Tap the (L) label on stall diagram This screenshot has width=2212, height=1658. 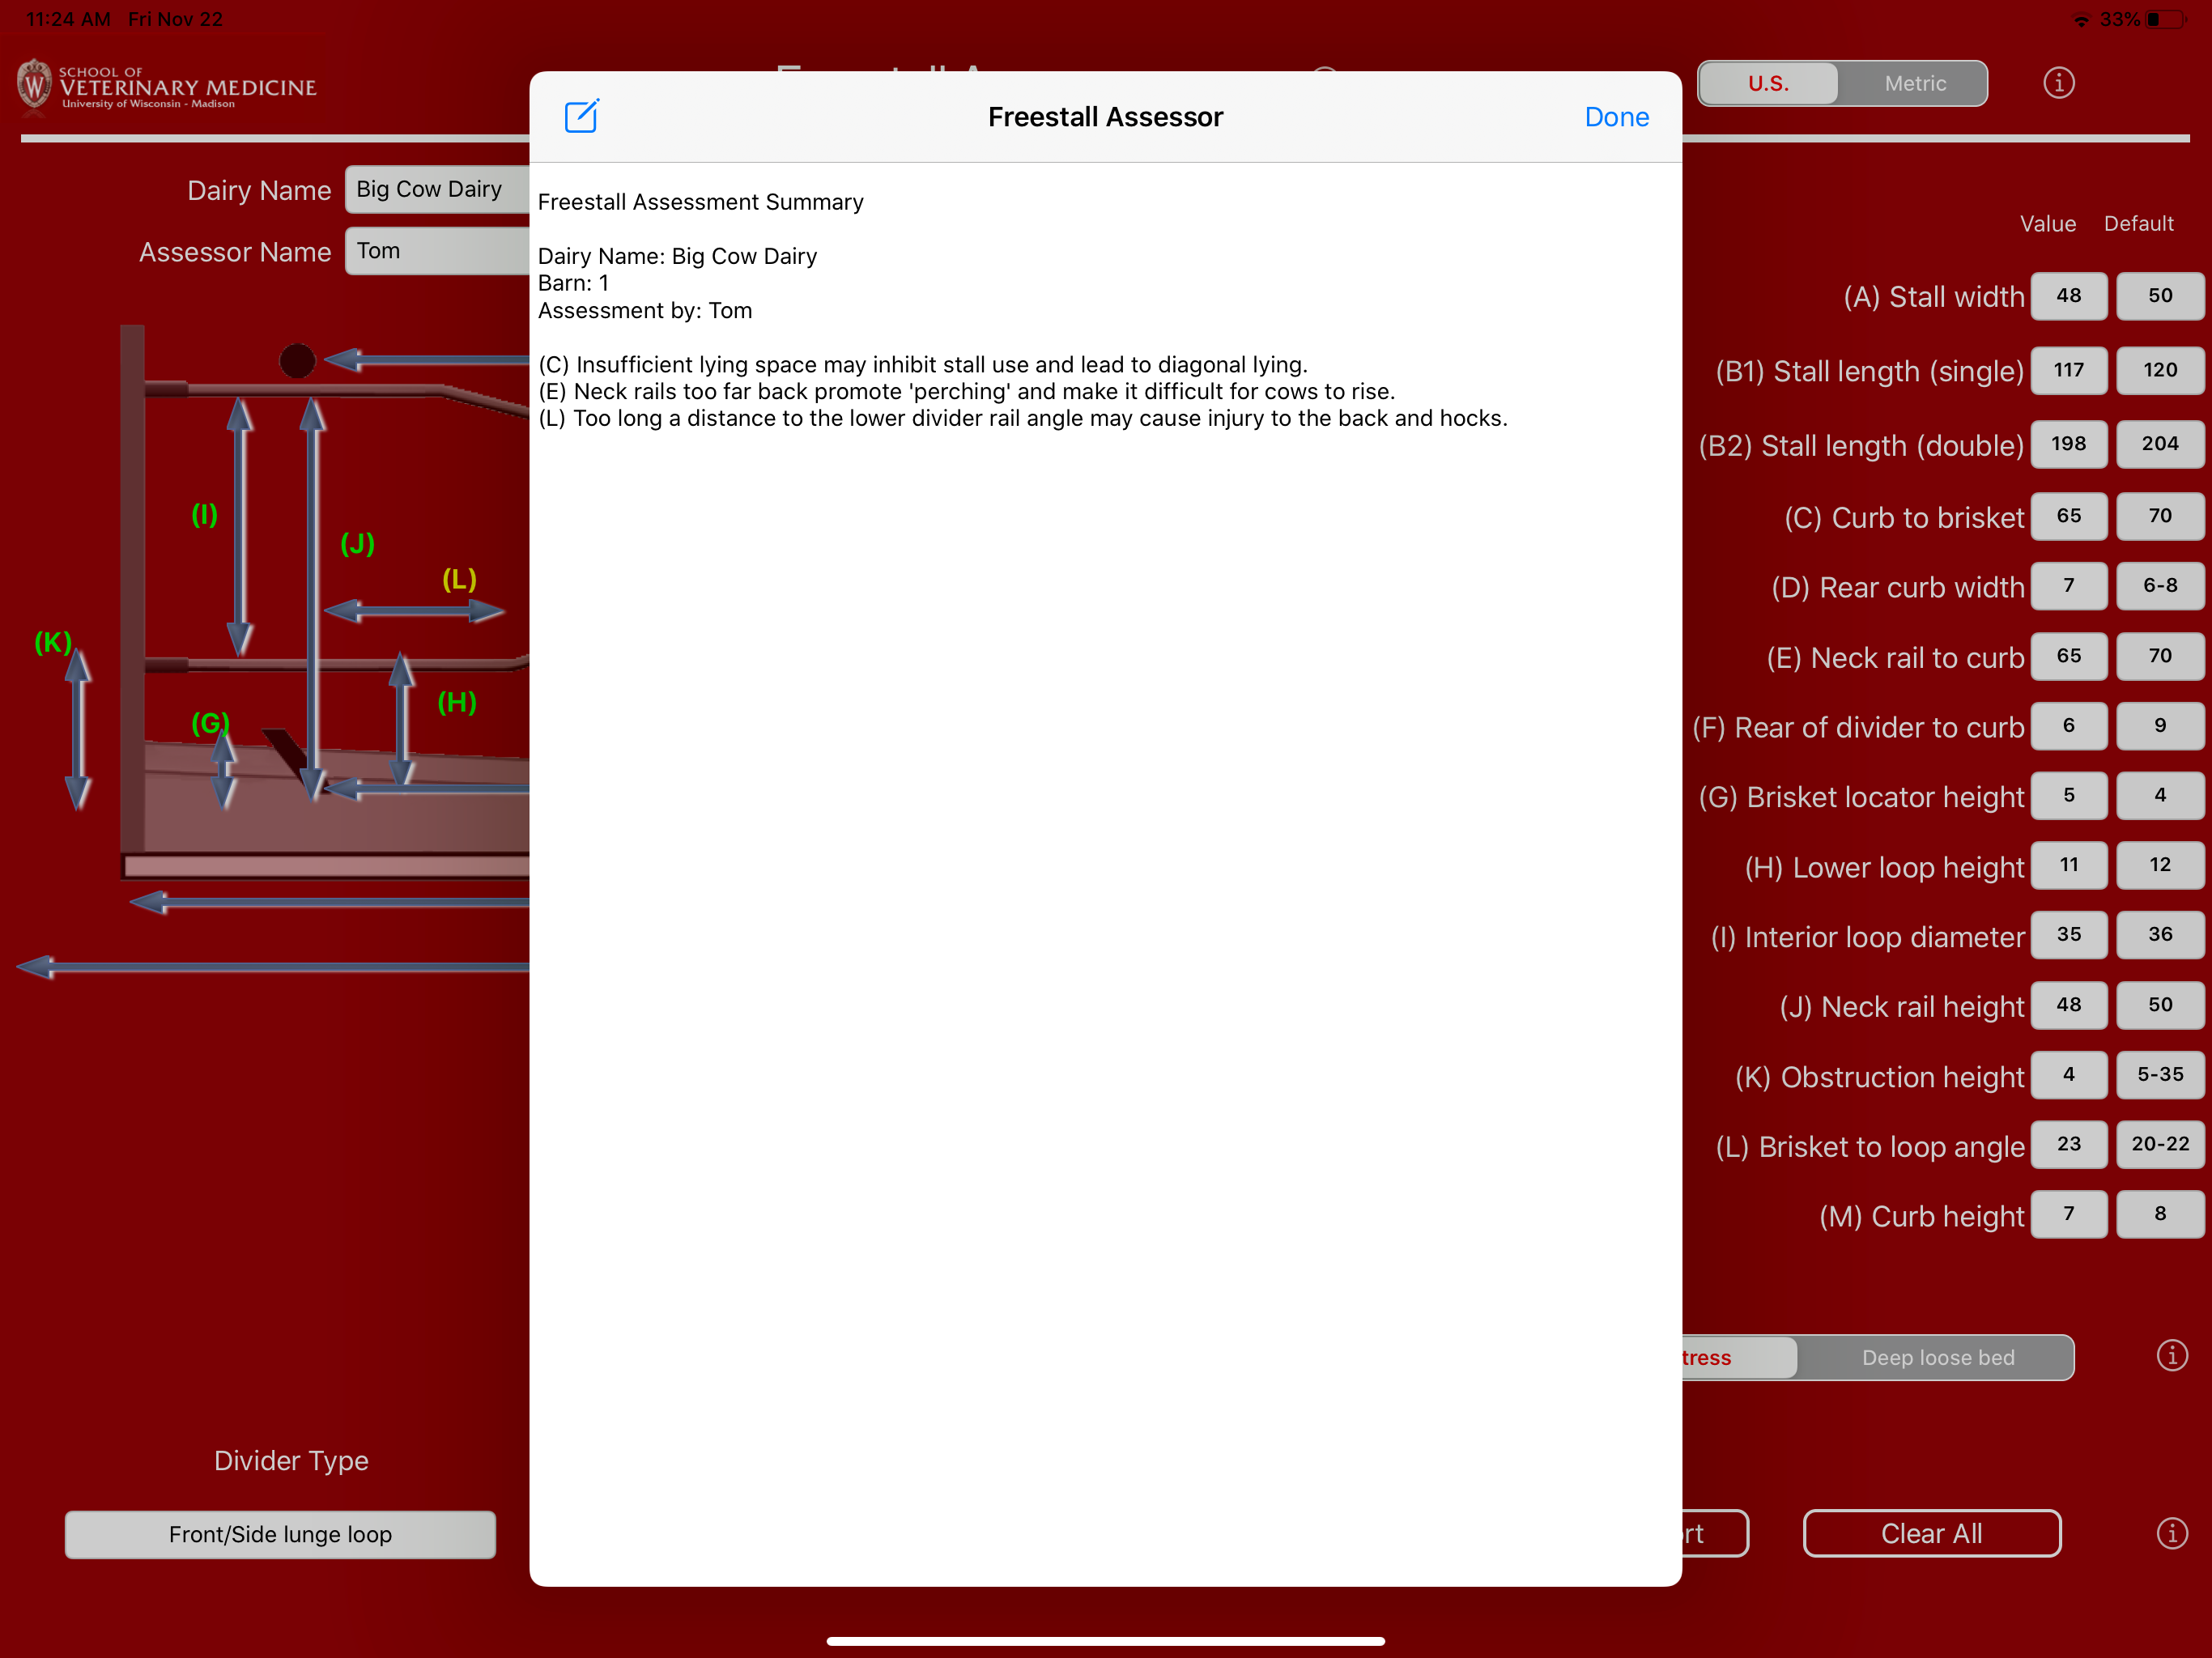tap(459, 580)
